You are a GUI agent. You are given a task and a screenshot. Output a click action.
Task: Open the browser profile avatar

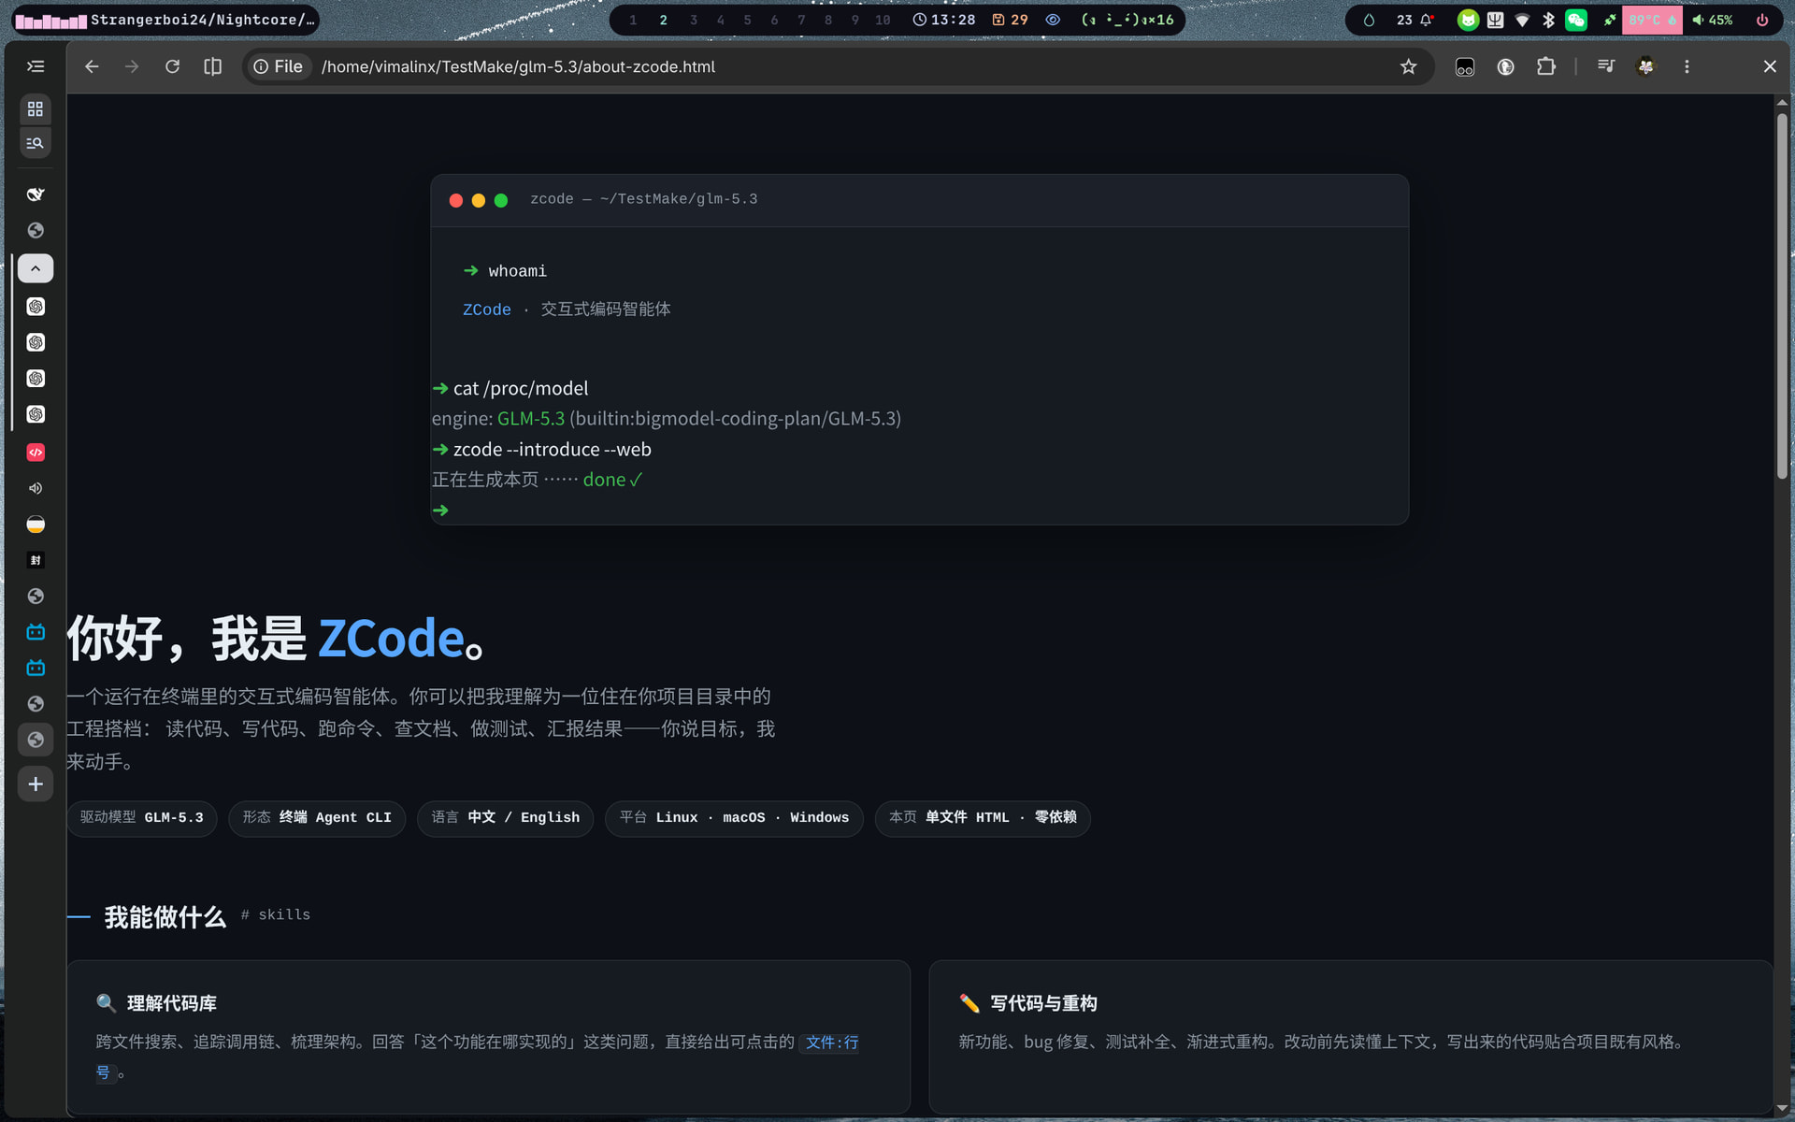[1646, 66]
